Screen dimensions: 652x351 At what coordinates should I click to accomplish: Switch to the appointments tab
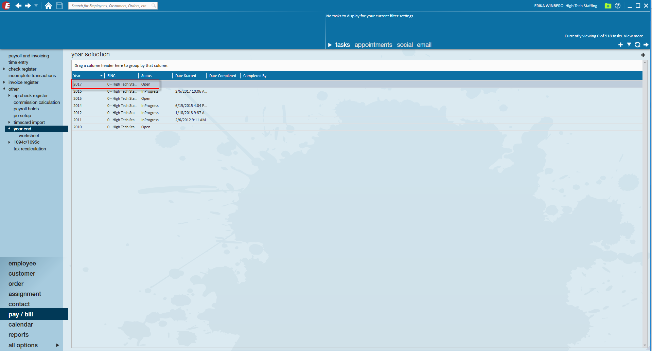click(373, 45)
